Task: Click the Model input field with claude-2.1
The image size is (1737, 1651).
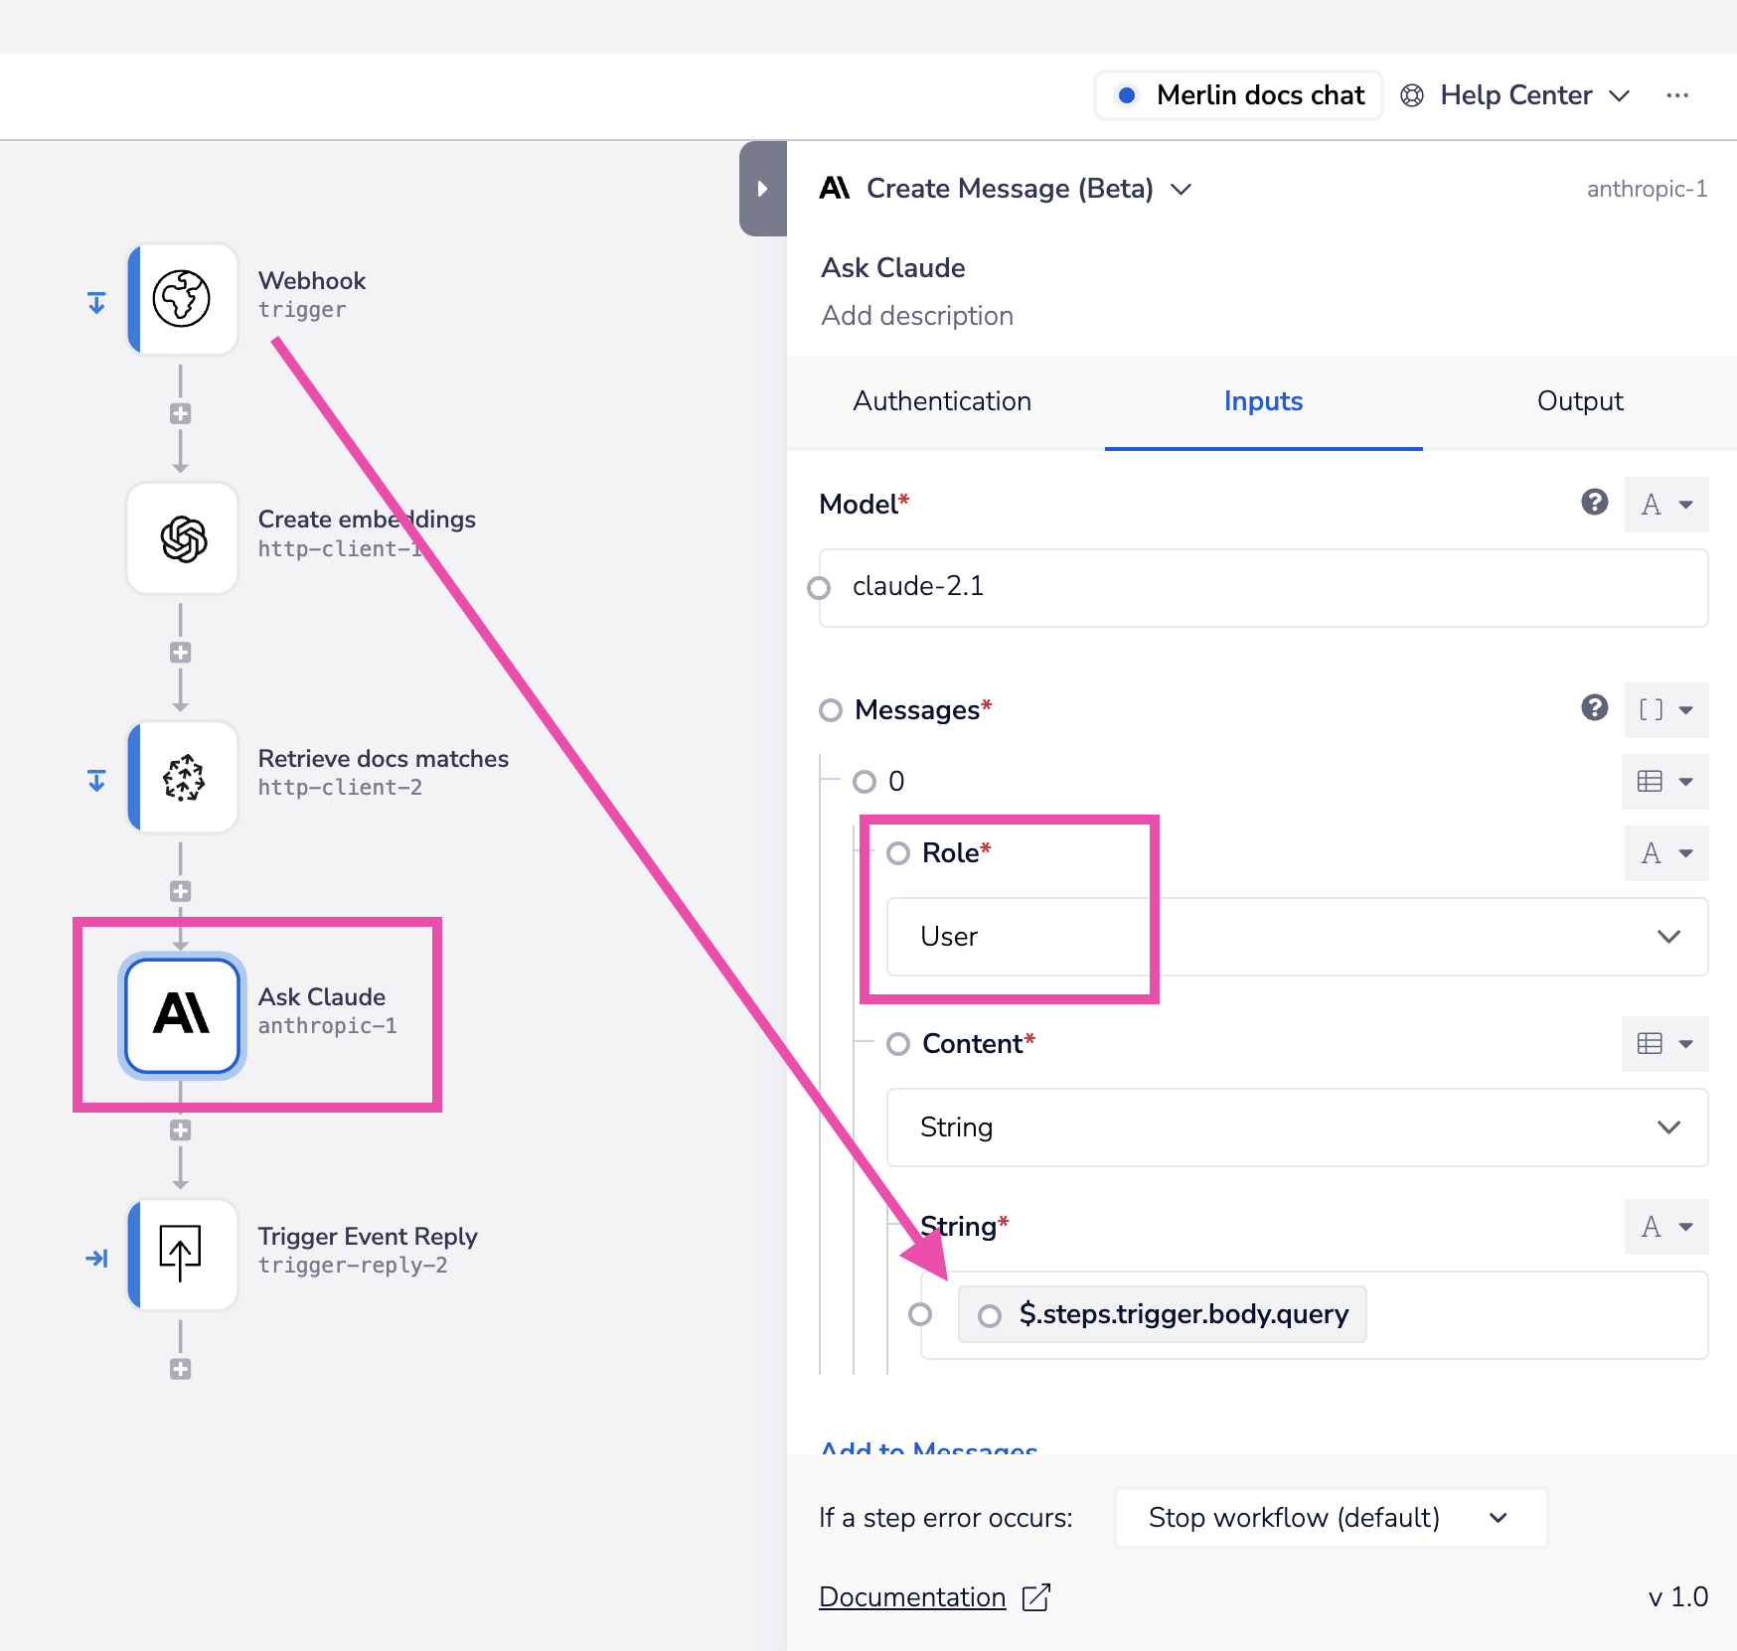Action: click(x=1262, y=587)
